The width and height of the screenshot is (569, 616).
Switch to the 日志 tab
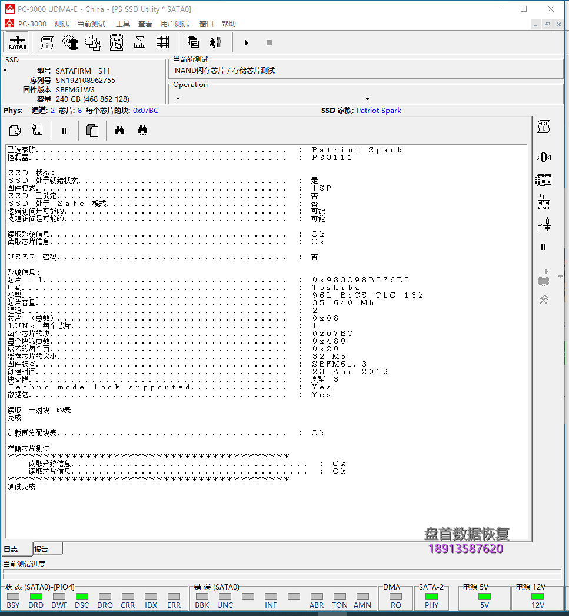coord(11,549)
